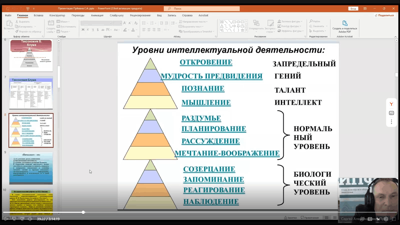The width and height of the screenshot is (400, 225).
Task: Click Восстановить reset slide button
Action: pos(66,26)
